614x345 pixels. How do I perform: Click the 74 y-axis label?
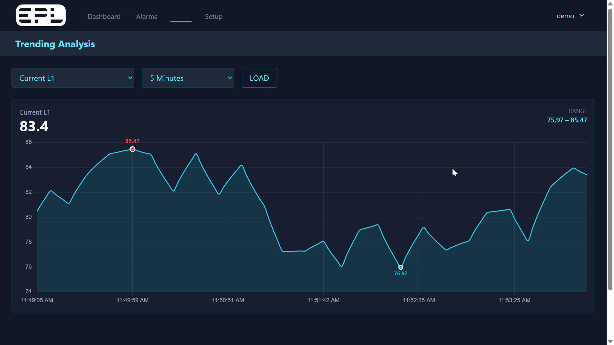click(x=28, y=291)
